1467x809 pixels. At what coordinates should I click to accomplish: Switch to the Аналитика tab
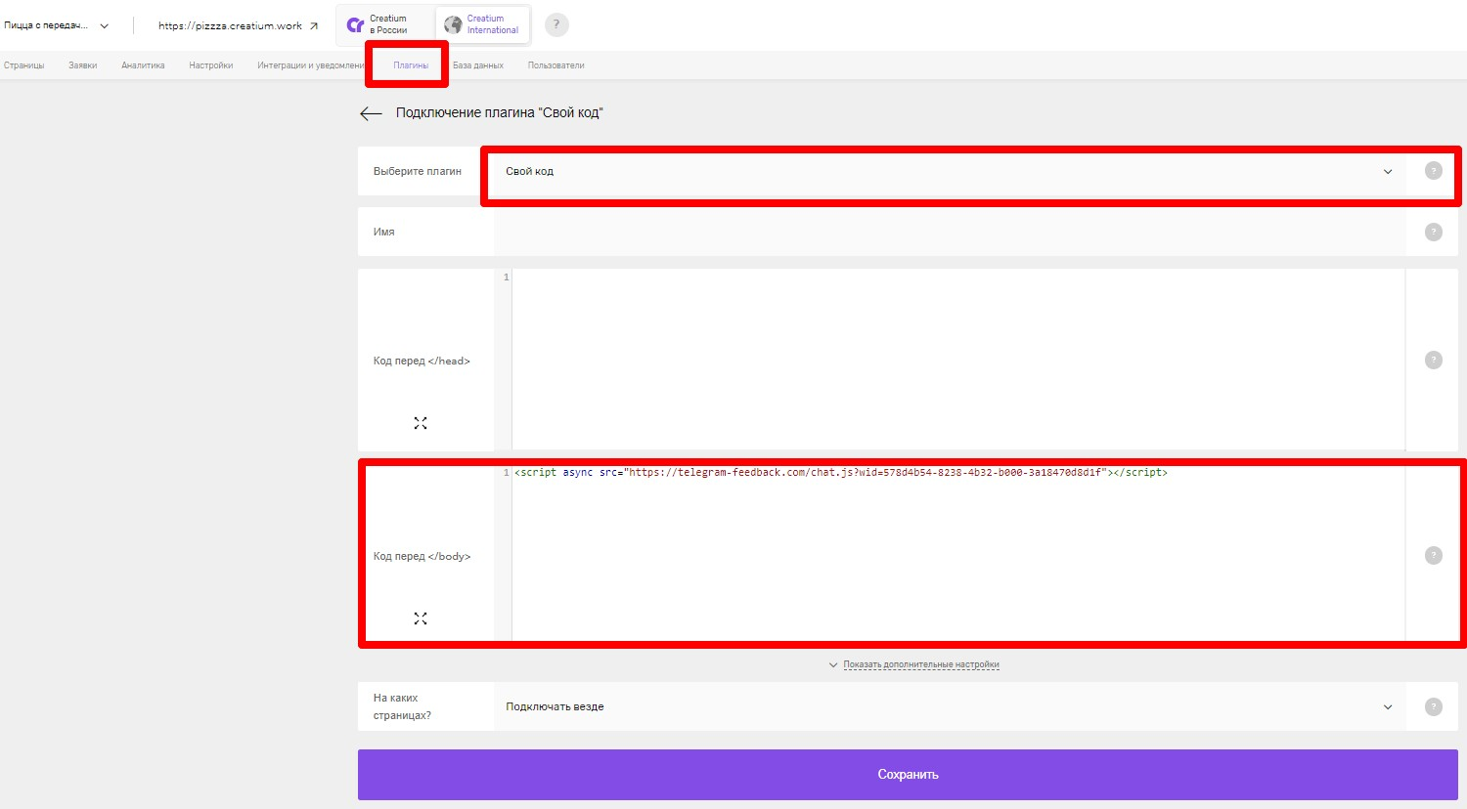pyautogui.click(x=143, y=65)
